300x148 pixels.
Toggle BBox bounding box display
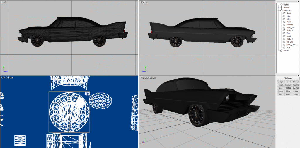point(288,91)
